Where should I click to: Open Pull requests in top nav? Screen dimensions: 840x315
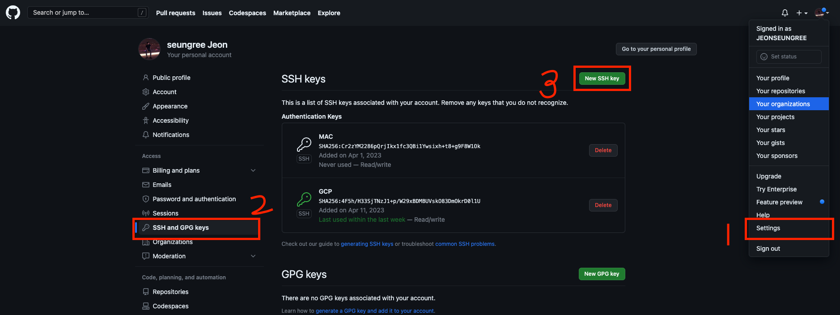pyautogui.click(x=176, y=13)
